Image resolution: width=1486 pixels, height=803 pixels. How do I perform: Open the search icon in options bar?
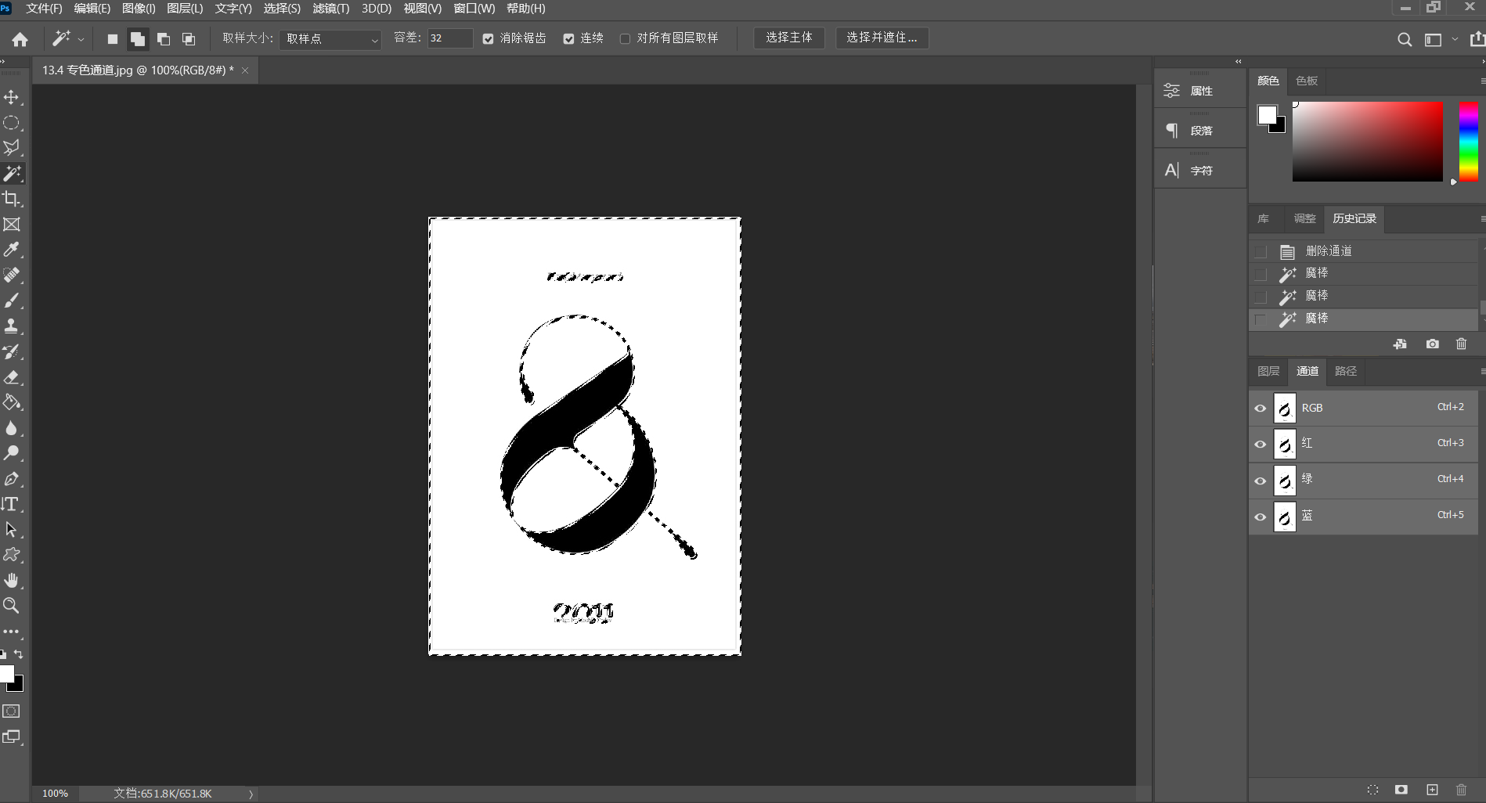pos(1405,39)
